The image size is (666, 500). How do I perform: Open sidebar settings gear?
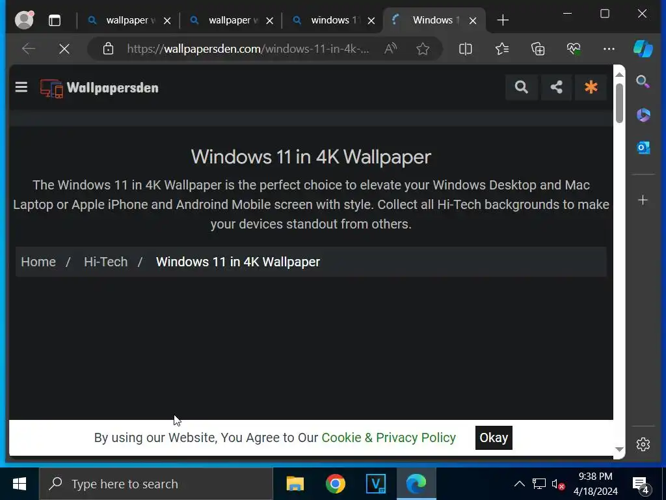coord(643,444)
